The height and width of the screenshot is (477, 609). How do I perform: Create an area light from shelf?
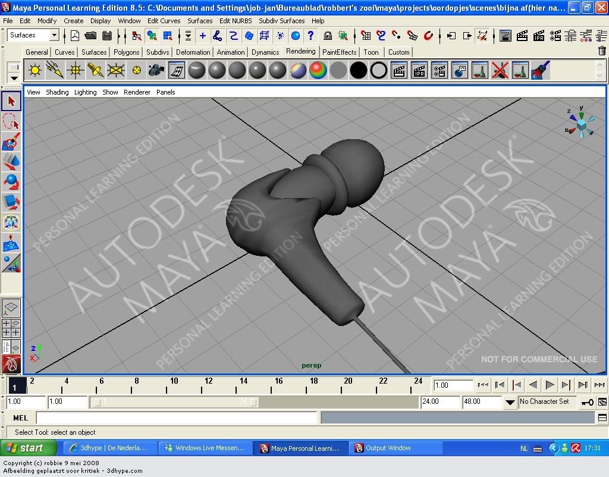[x=116, y=70]
